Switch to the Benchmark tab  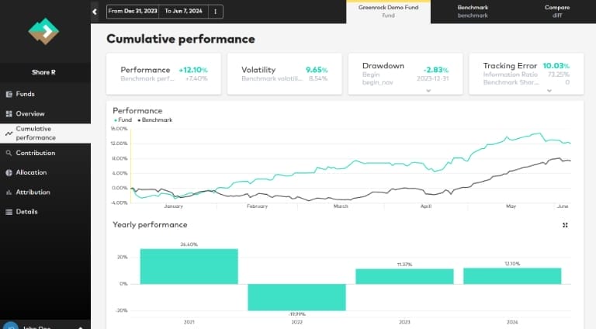click(473, 11)
